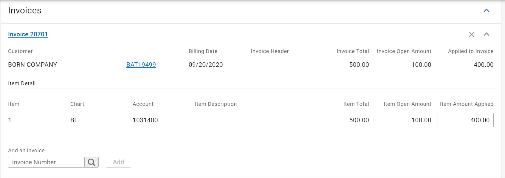Select account number 1031400
Viewport: 505px width, 178px height.
(145, 120)
